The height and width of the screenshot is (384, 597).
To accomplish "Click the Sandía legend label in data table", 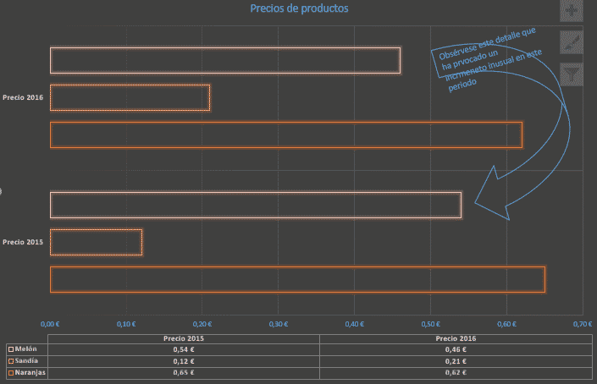I will [x=26, y=360].
